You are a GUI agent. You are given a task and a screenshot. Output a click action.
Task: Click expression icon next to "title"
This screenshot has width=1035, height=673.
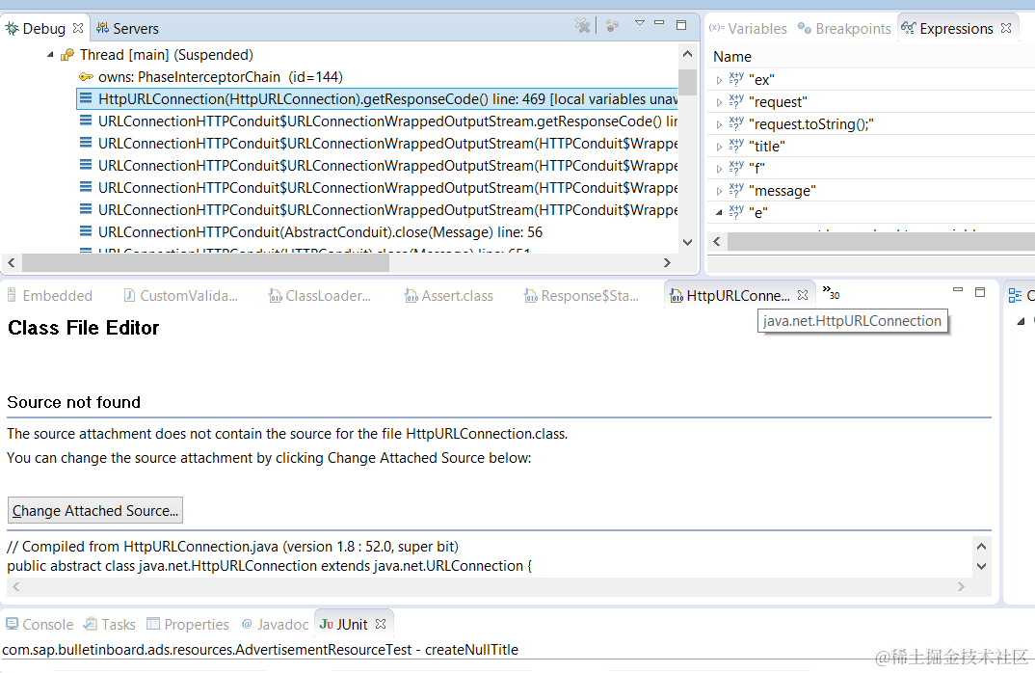coord(736,146)
